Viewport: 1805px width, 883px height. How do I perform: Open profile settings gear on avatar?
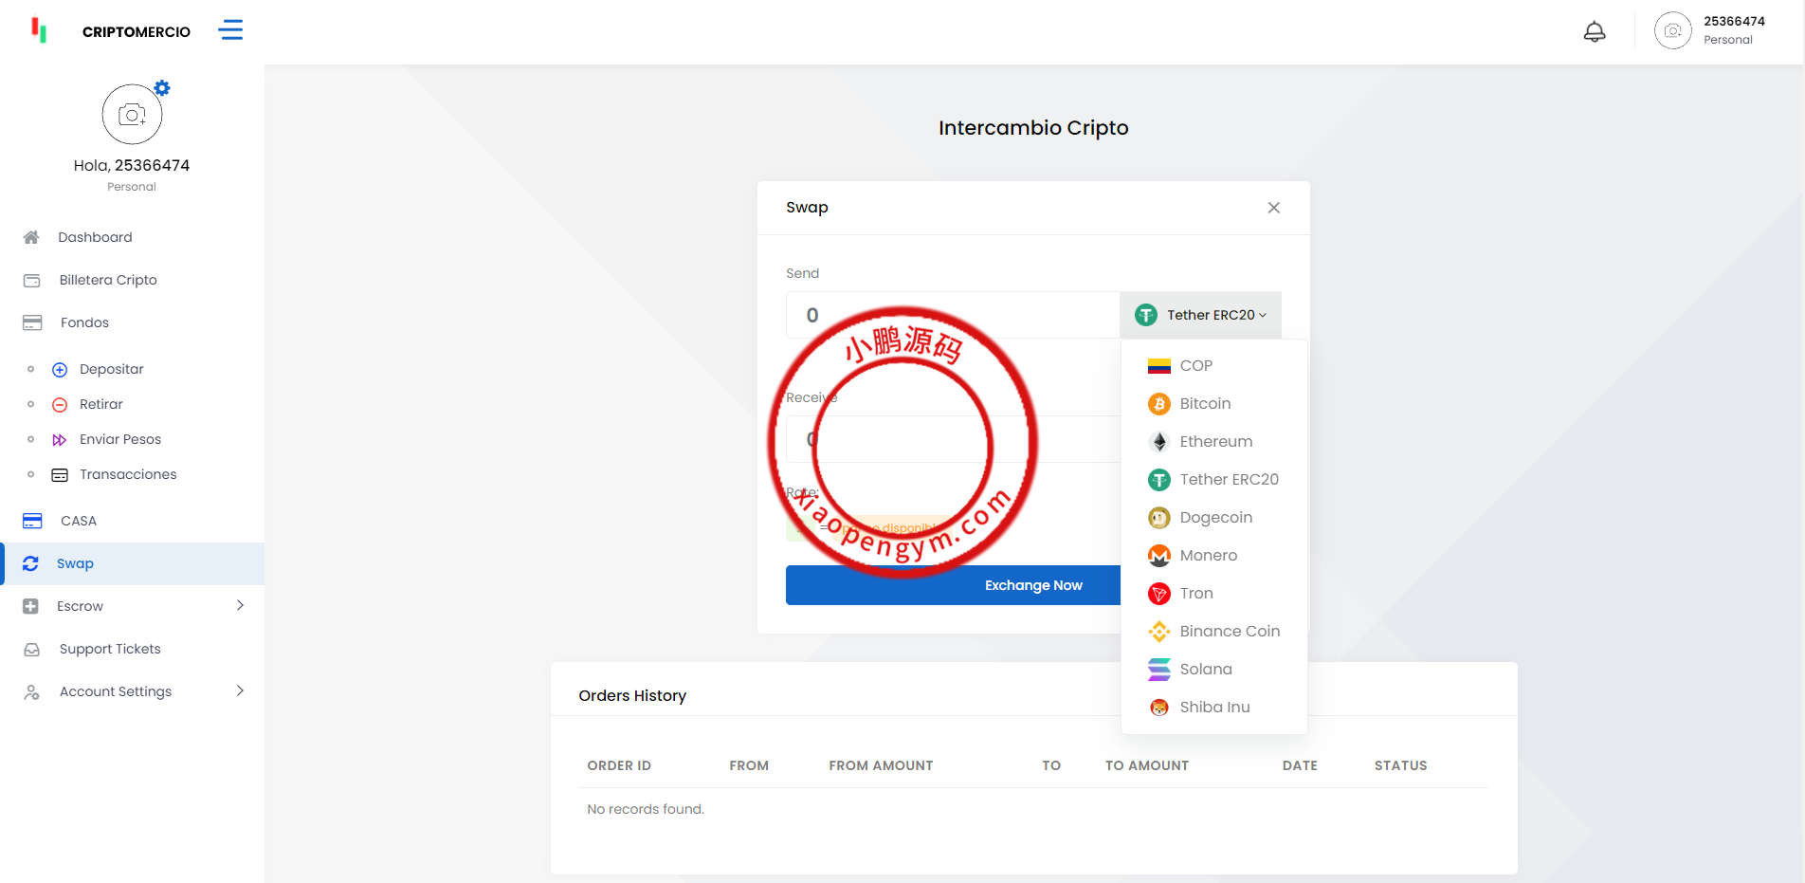click(162, 88)
